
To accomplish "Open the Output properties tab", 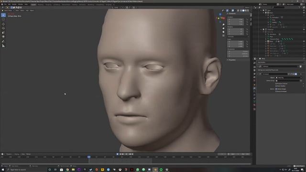I will pyautogui.click(x=254, y=70).
